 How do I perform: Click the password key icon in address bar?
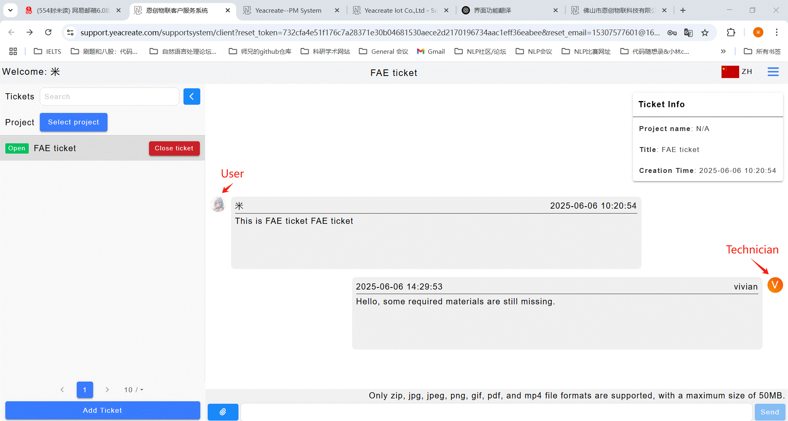672,32
